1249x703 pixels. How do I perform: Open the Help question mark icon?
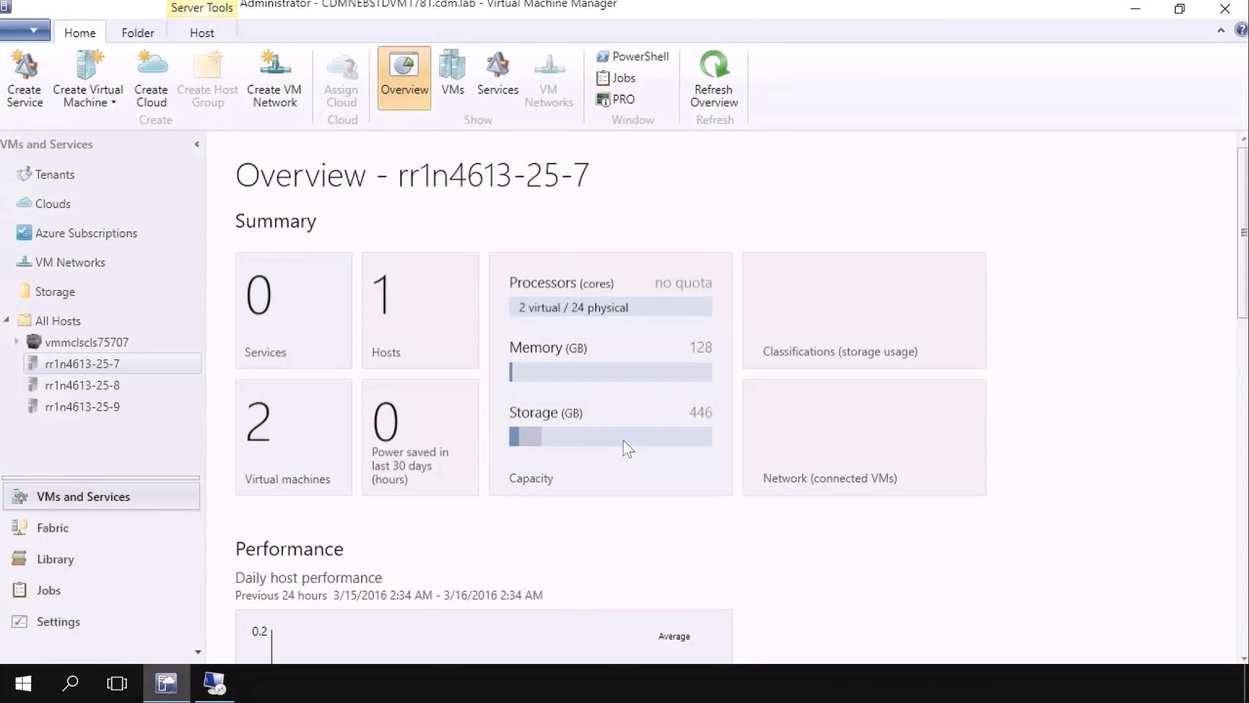pyautogui.click(x=1241, y=31)
